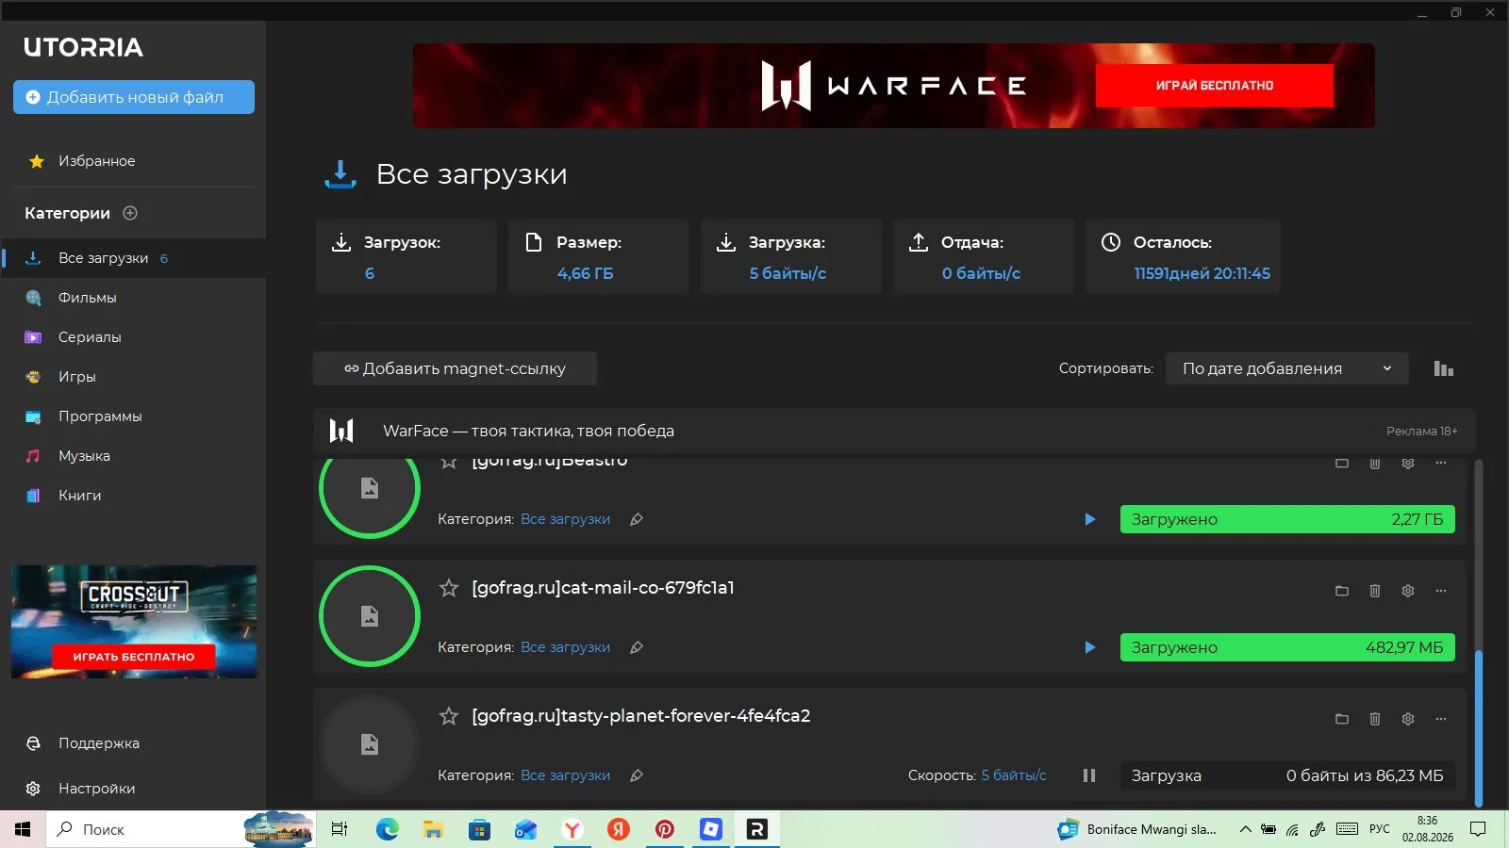Click the Warface ИГРАЙ БЕСПЛАТНО banner button
The height and width of the screenshot is (848, 1509).
tap(1215, 86)
